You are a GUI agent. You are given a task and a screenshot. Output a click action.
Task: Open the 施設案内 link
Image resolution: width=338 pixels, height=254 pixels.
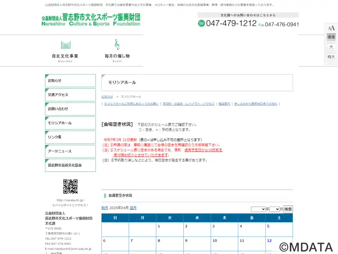(224, 104)
